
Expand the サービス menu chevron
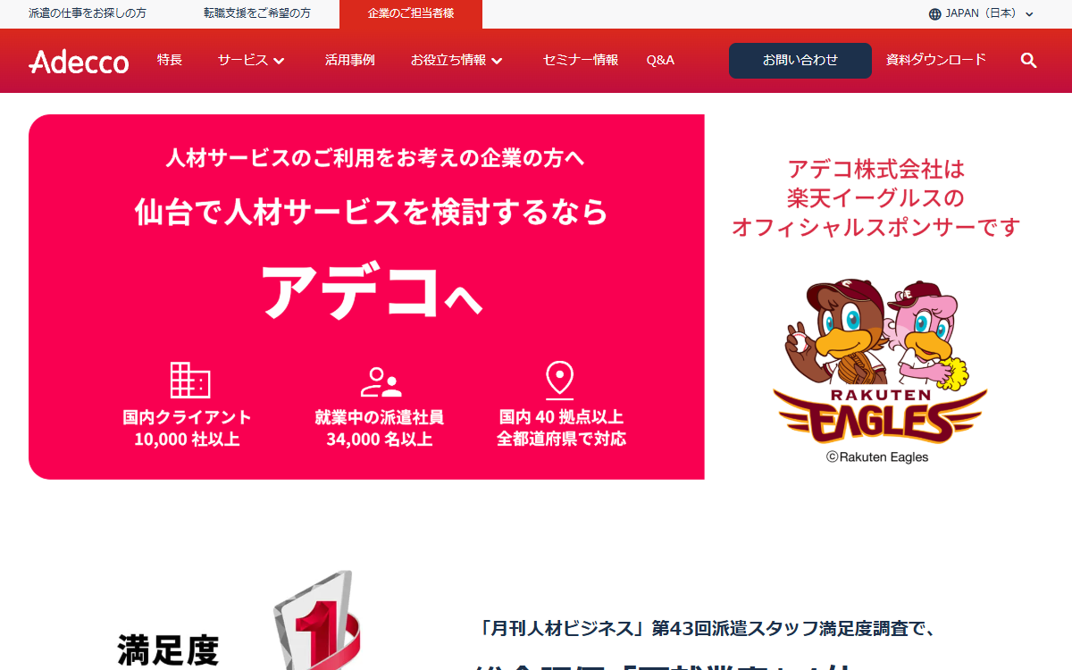(x=279, y=61)
